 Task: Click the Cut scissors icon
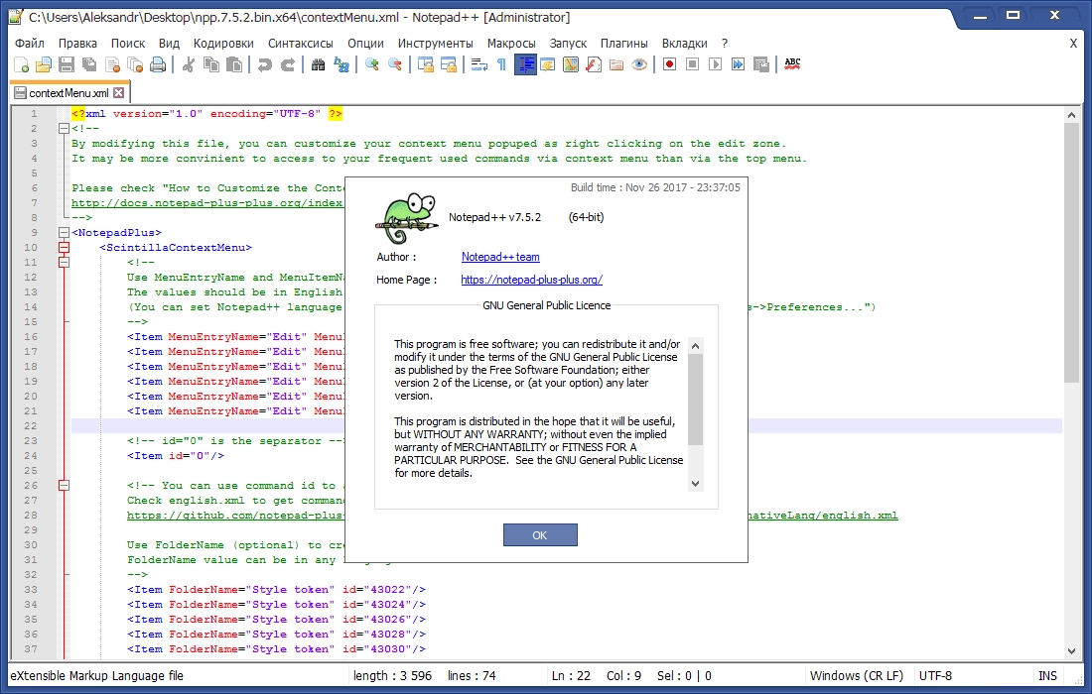pos(188,64)
